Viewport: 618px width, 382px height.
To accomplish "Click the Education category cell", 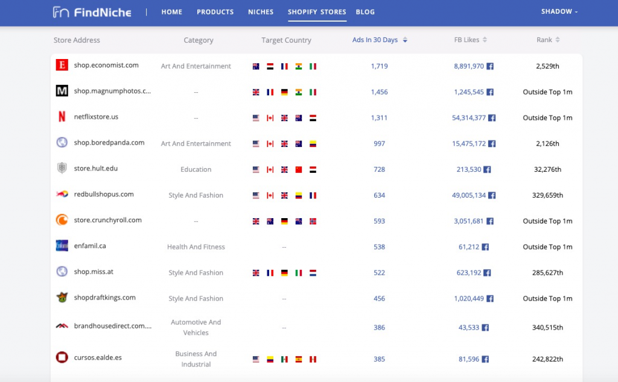I will coord(196,169).
